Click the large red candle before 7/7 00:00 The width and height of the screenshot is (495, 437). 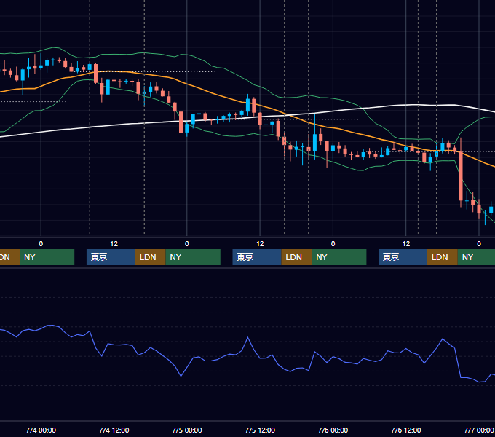[x=461, y=176]
